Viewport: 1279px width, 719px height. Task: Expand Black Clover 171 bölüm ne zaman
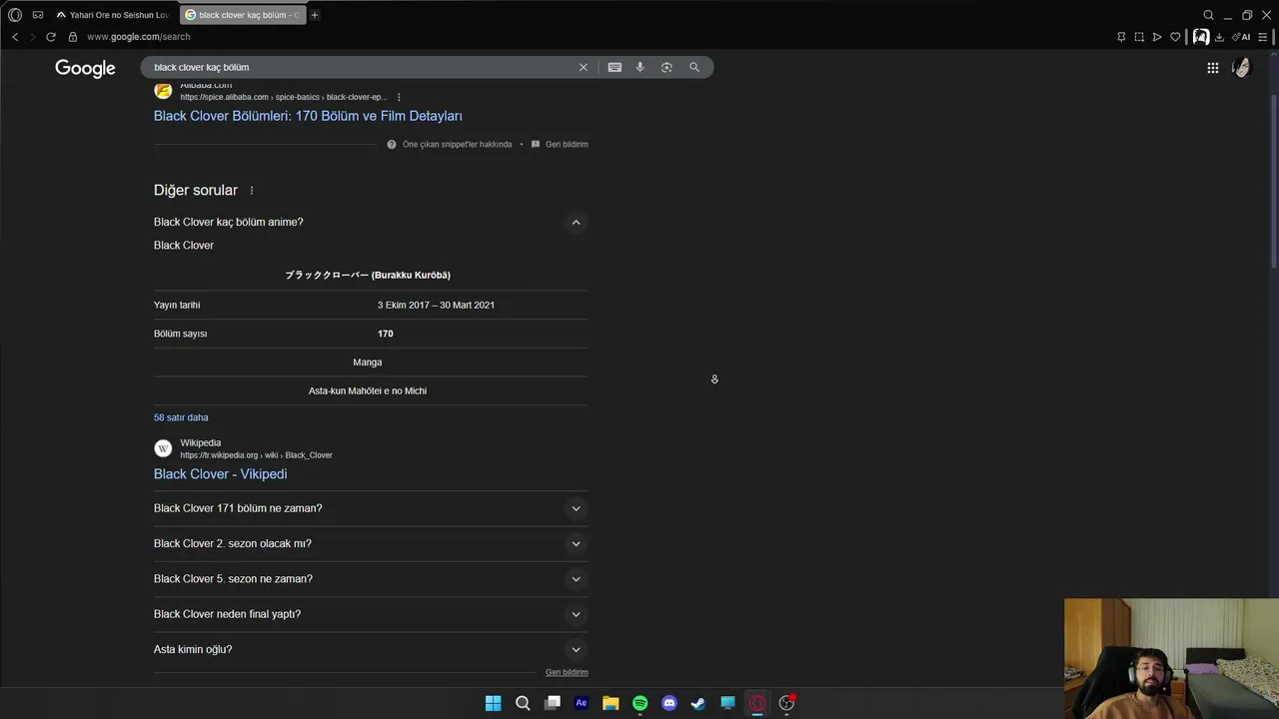pyautogui.click(x=371, y=508)
